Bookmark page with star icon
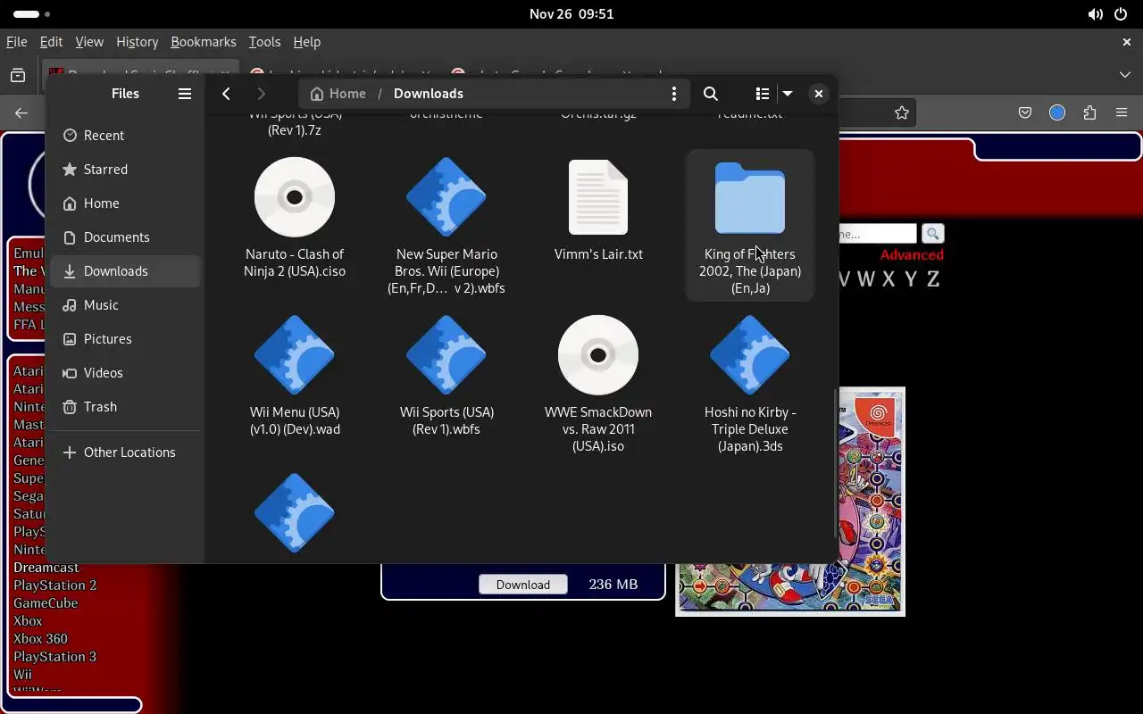The image size is (1143, 714). [x=902, y=112]
